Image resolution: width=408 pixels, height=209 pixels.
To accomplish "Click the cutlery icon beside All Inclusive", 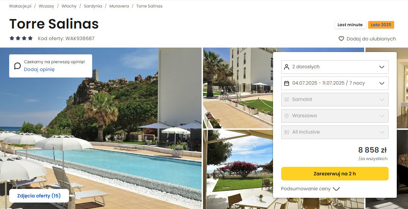I will coord(287,132).
